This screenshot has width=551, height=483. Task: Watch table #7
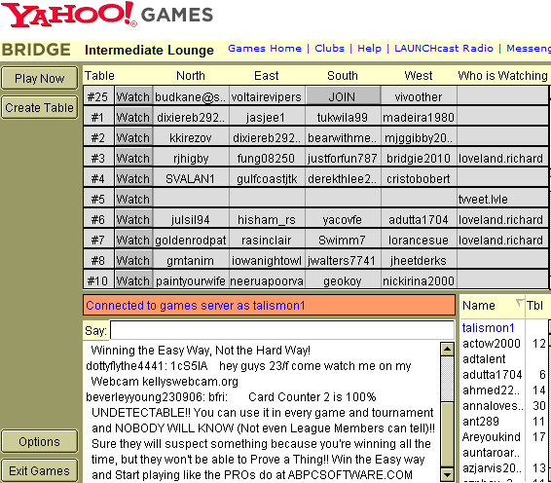click(133, 241)
